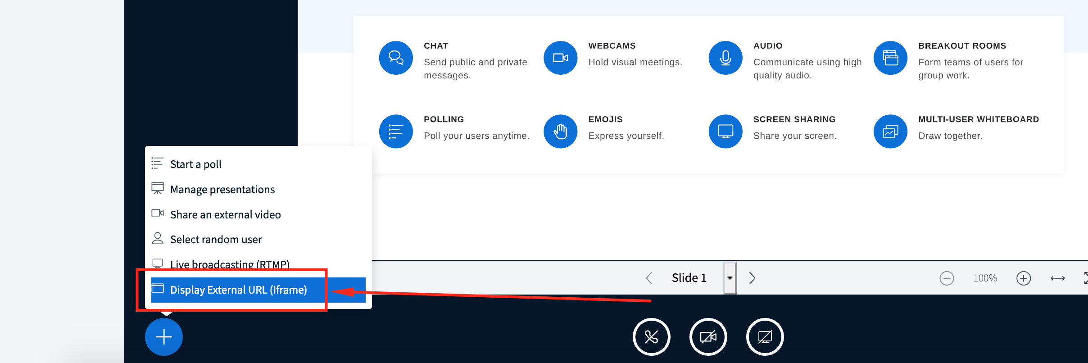The image size is (1088, 363).
Task: Click the blue plus Actions button
Action: click(164, 337)
